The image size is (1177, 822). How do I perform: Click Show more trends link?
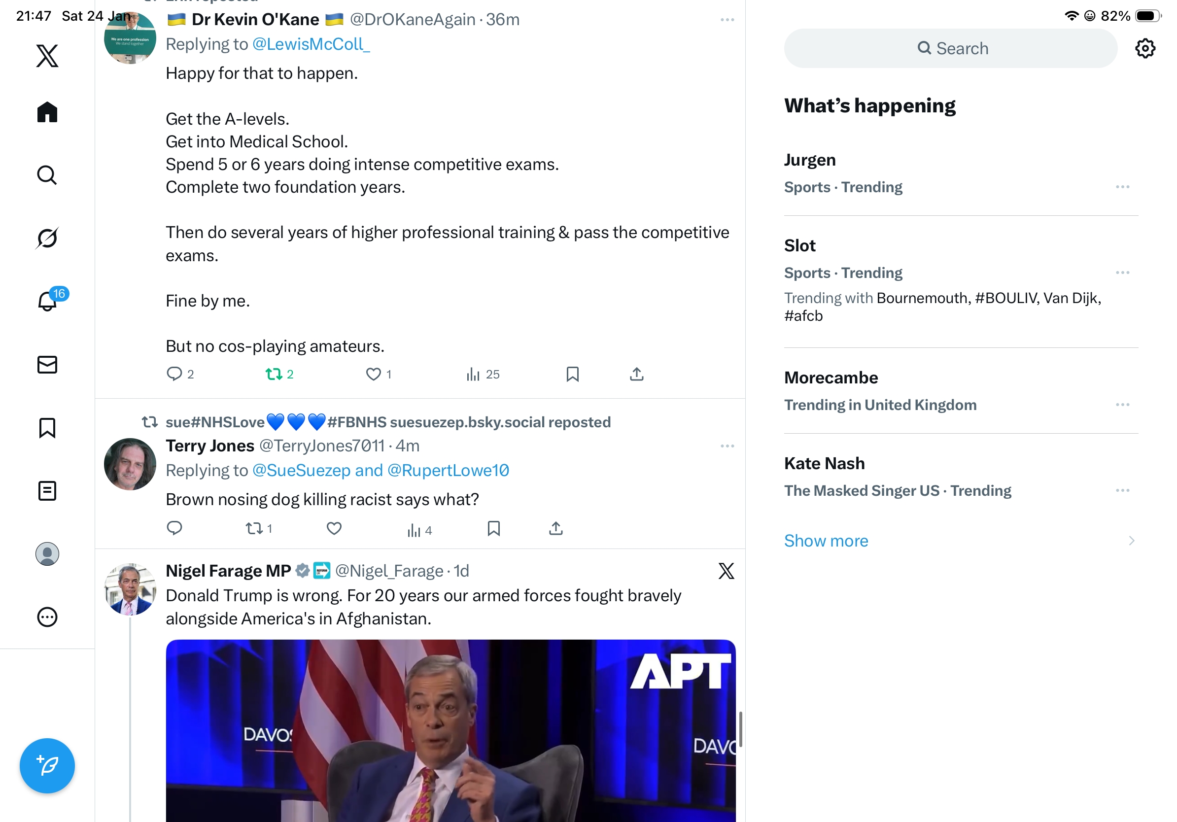pyautogui.click(x=826, y=541)
